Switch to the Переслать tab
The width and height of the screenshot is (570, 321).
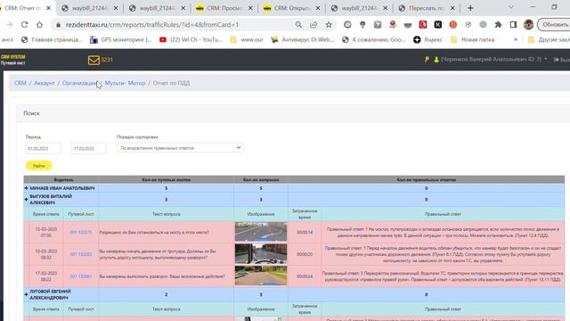[x=427, y=8]
